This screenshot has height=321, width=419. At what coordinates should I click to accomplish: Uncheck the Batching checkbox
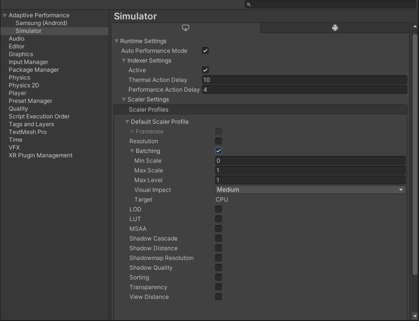[218, 151]
